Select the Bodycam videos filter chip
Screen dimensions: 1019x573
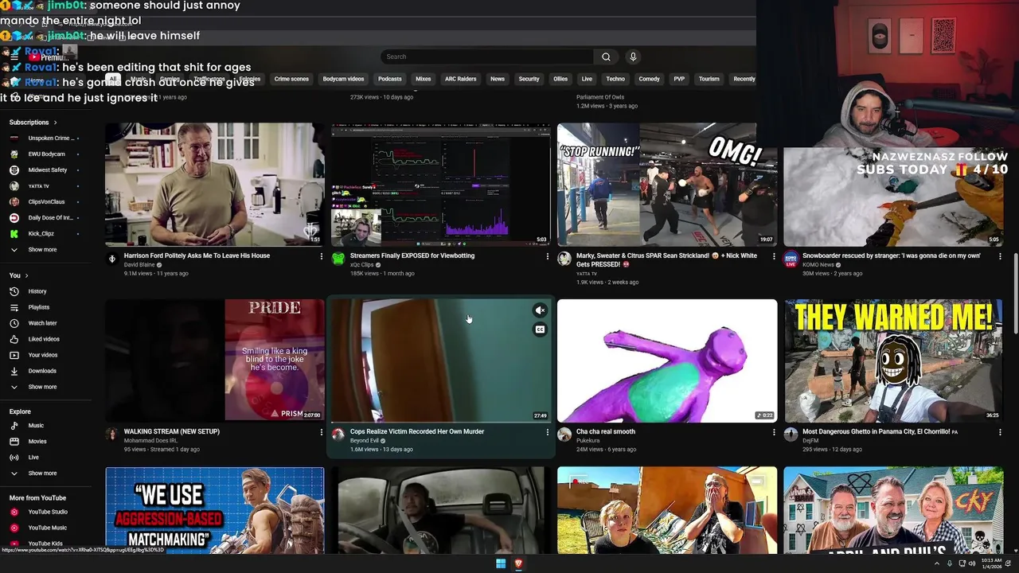click(343, 79)
